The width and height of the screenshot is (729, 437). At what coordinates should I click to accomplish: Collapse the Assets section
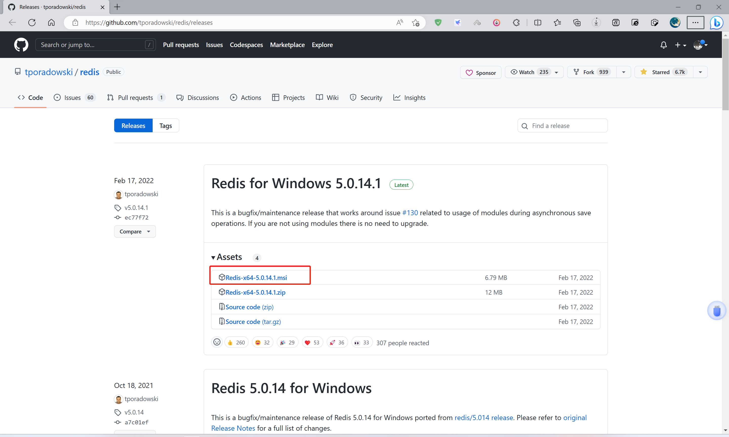(227, 257)
